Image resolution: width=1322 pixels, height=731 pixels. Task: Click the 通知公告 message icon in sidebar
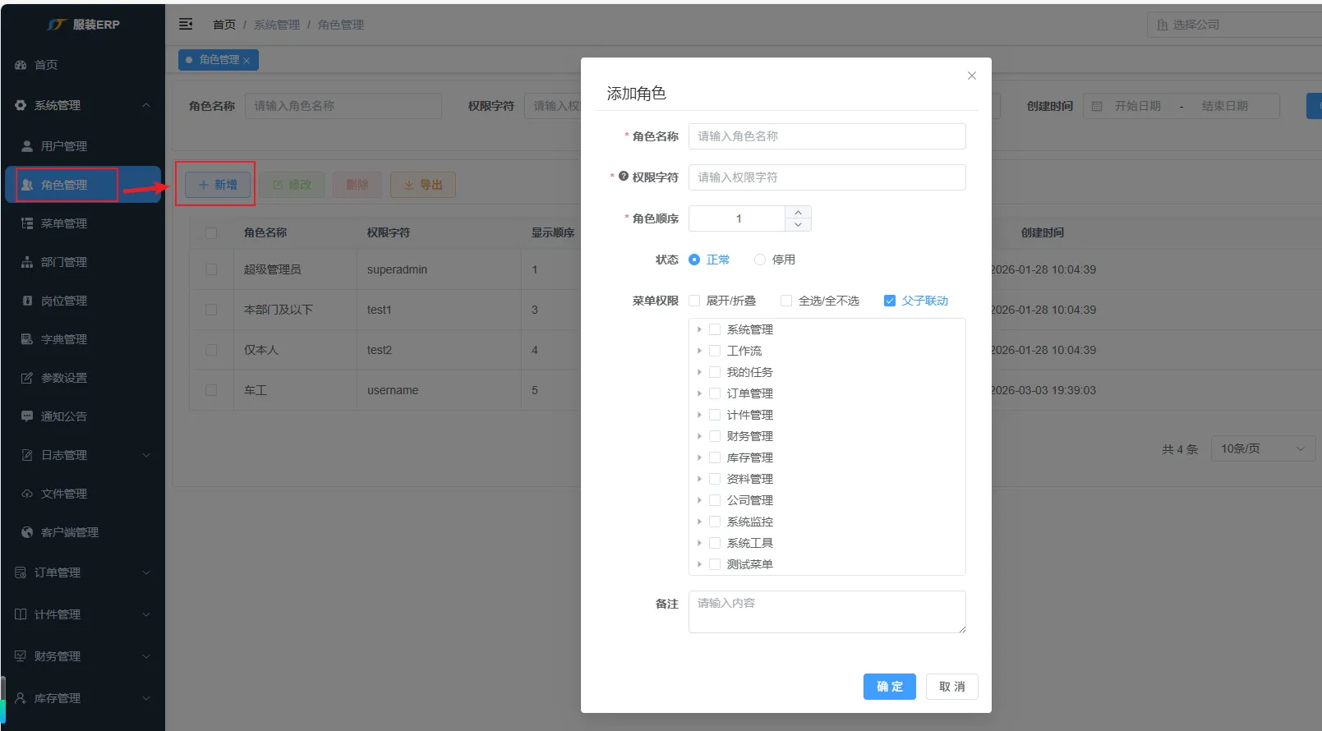point(27,416)
